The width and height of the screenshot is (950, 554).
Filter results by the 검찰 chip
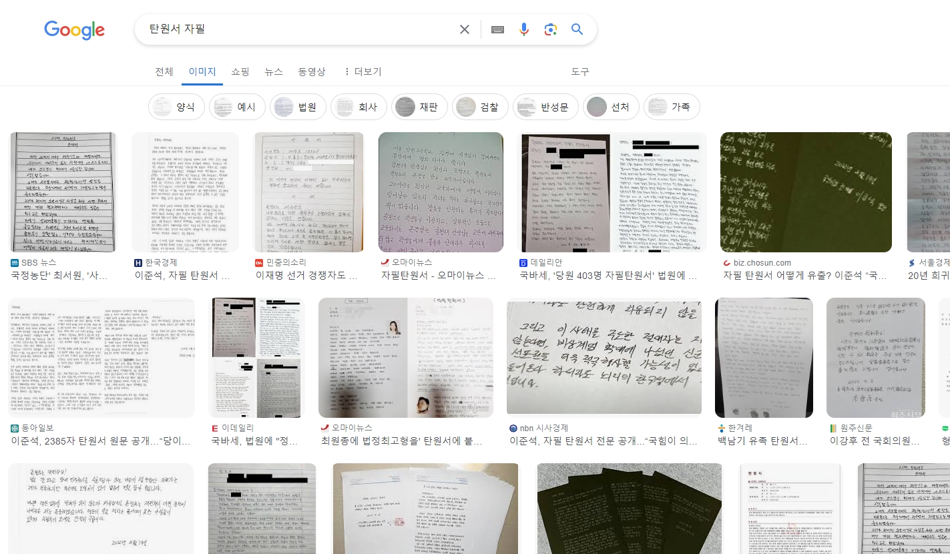tap(480, 107)
